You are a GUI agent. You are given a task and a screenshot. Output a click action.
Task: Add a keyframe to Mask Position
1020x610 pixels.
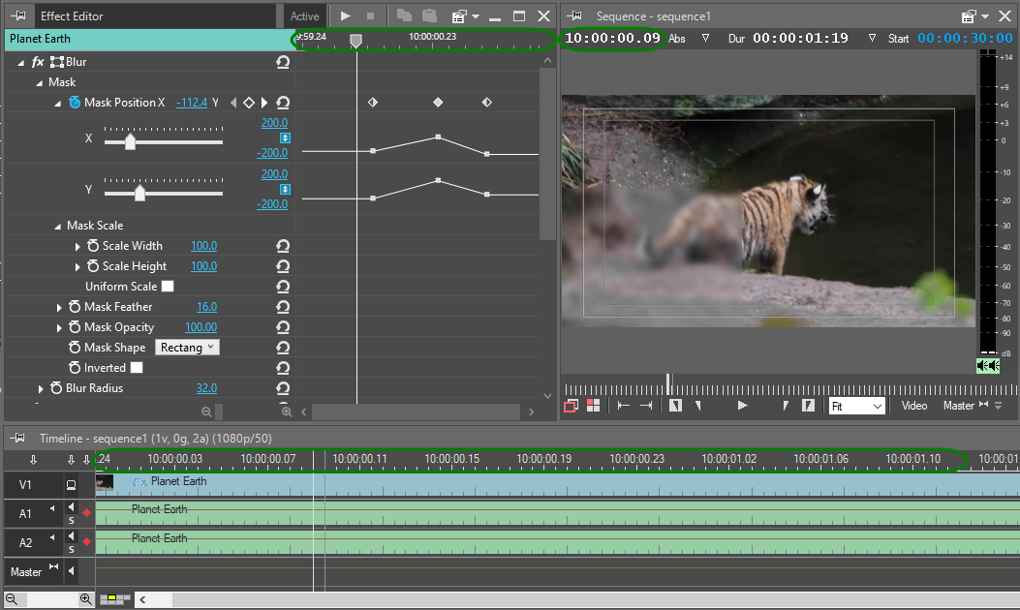point(248,103)
